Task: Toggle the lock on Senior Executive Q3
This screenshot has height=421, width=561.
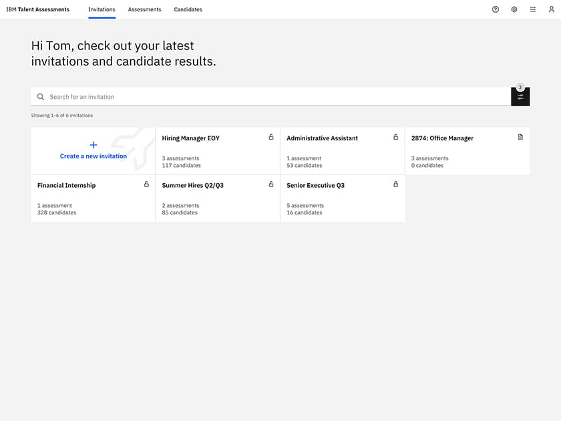Action: 395,184
